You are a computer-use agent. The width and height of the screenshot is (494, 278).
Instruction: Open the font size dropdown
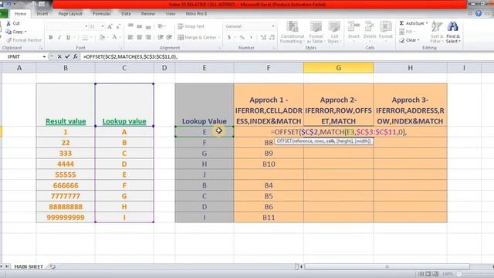click(103, 26)
